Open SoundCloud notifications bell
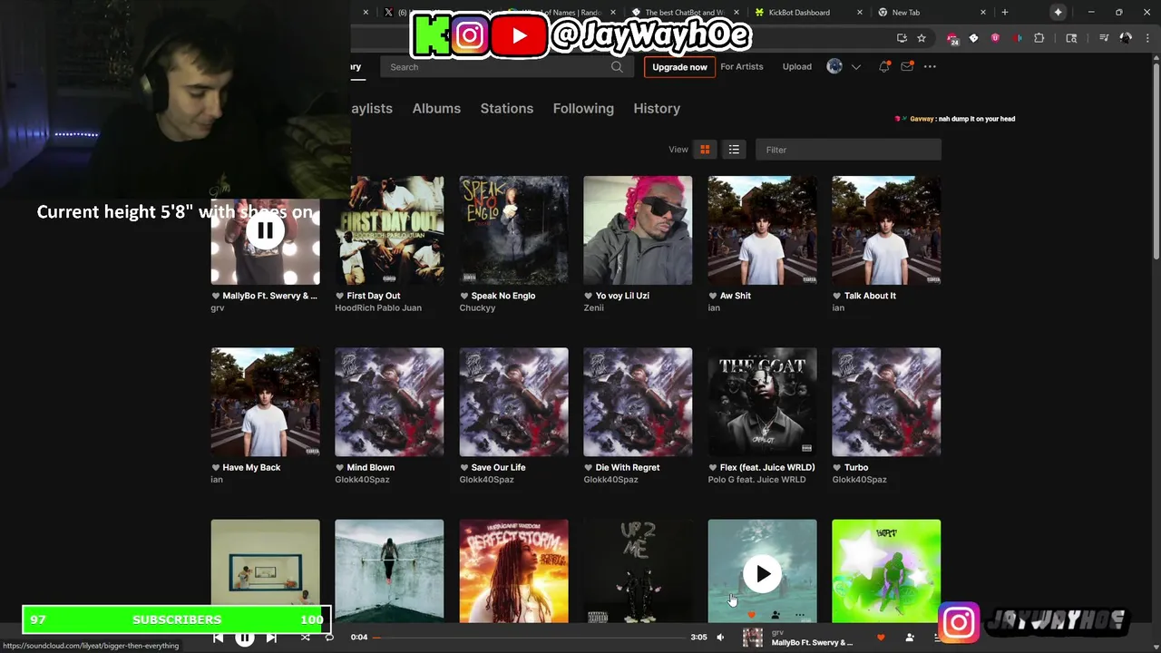The width and height of the screenshot is (1161, 653). click(884, 66)
